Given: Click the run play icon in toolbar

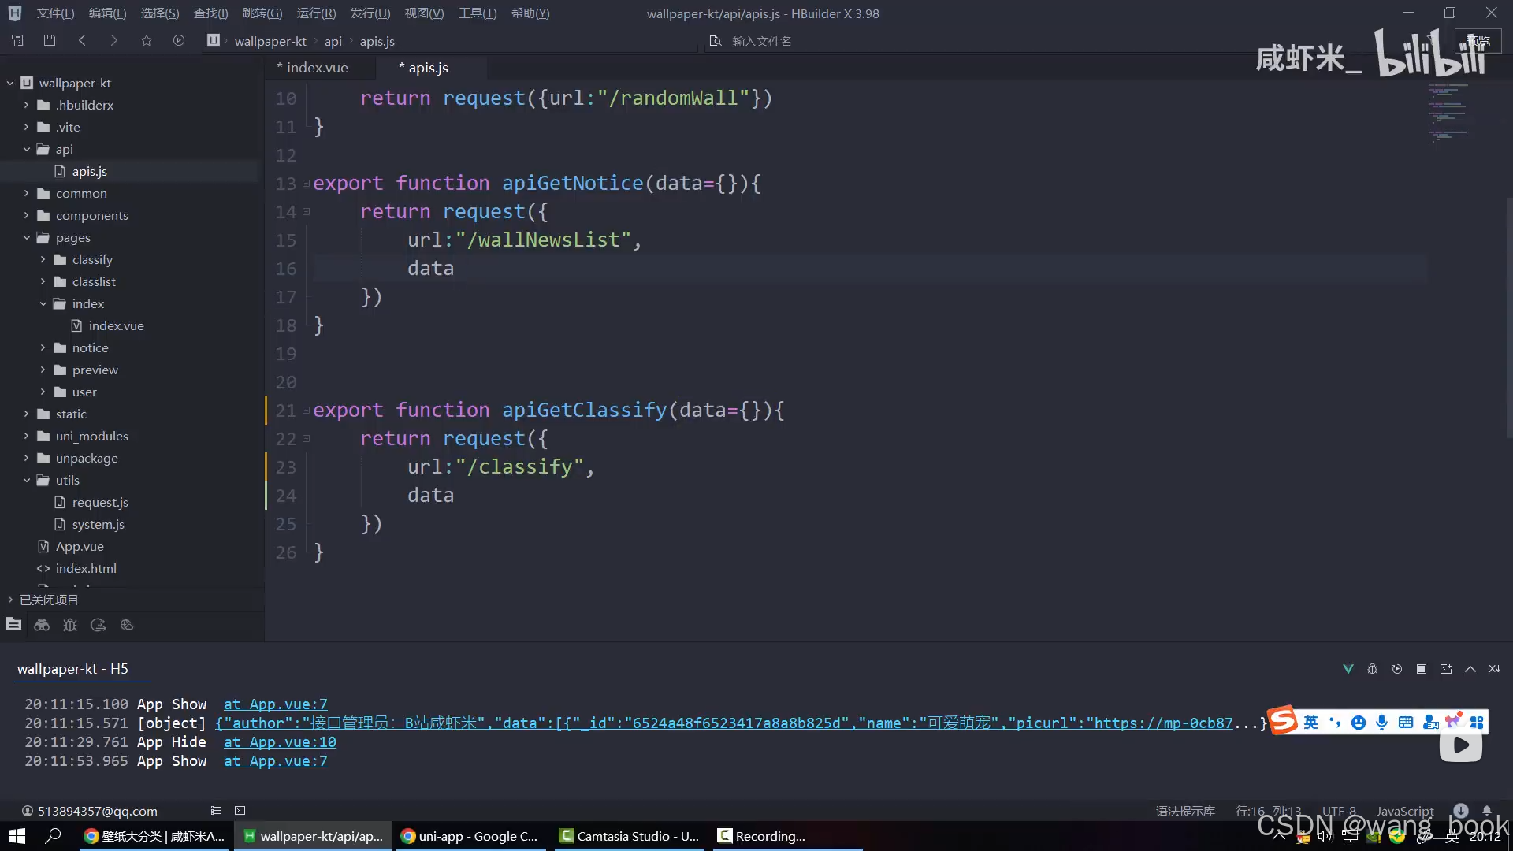Looking at the screenshot, I should [x=179, y=40].
